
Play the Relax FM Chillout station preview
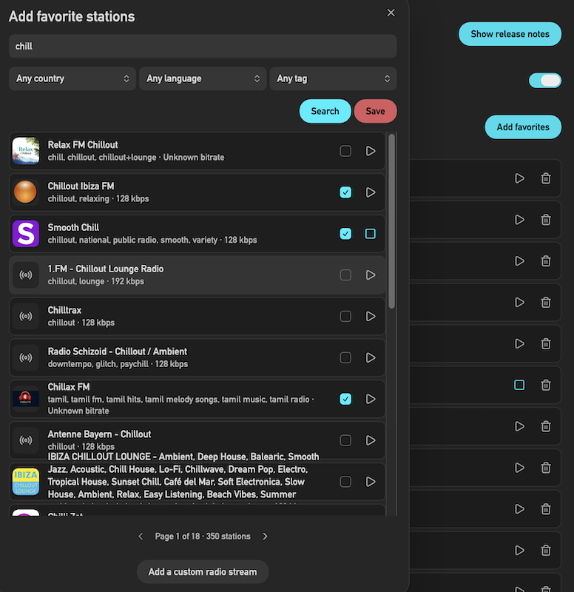coord(370,151)
